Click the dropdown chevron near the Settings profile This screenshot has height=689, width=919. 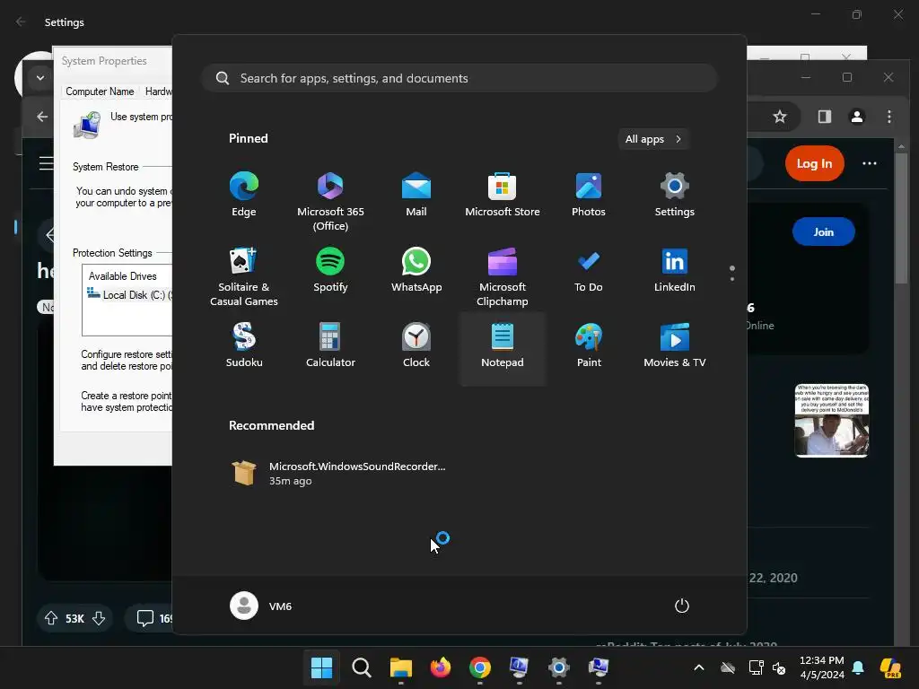pyautogui.click(x=39, y=77)
